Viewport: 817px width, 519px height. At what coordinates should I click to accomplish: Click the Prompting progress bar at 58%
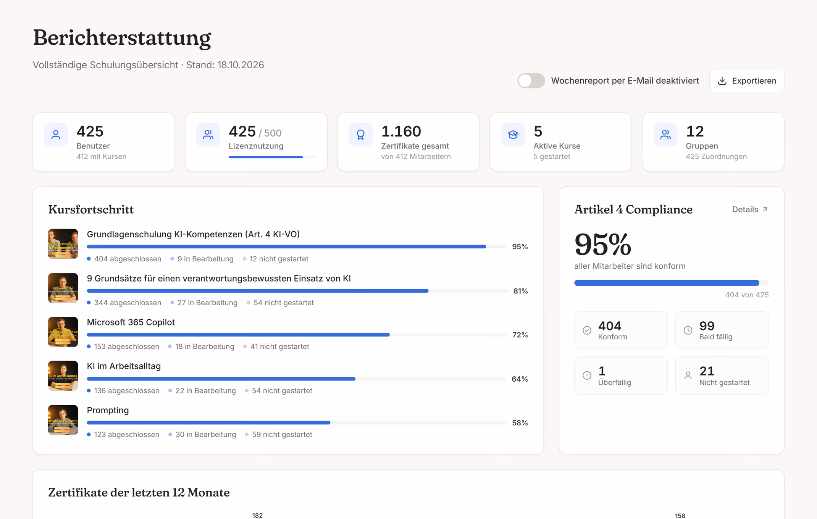[x=297, y=423]
